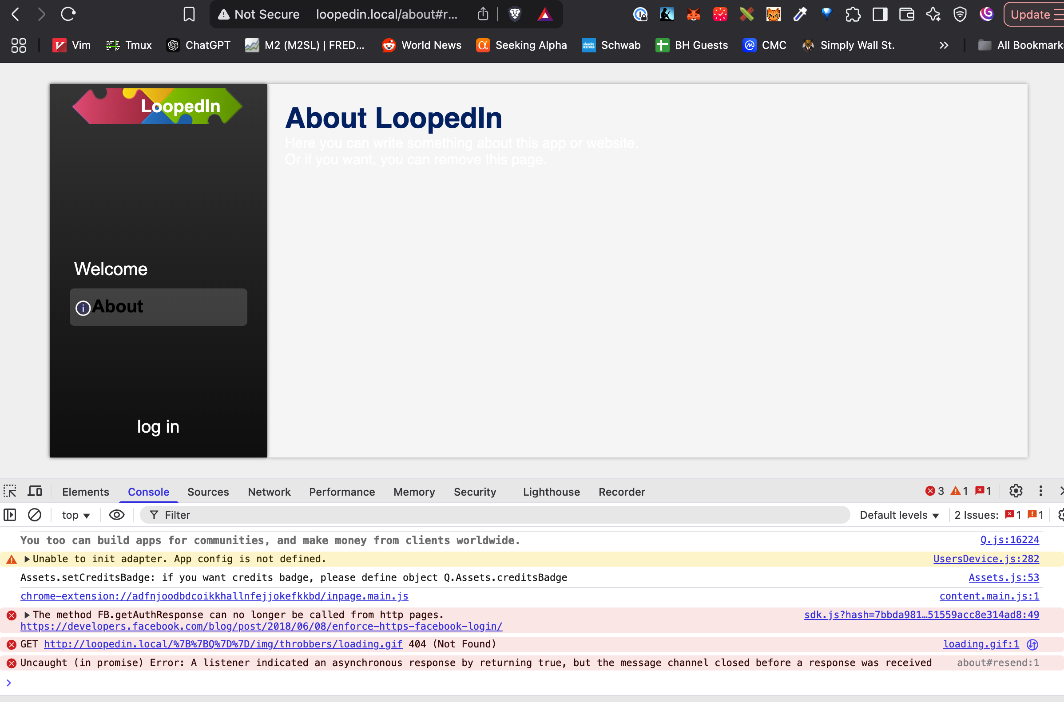Select Welcome in the sidebar
This screenshot has width=1064, height=702.
click(111, 269)
